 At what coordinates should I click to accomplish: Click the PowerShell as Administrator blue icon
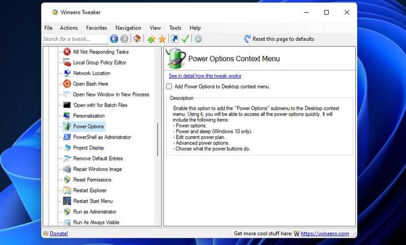(67, 137)
